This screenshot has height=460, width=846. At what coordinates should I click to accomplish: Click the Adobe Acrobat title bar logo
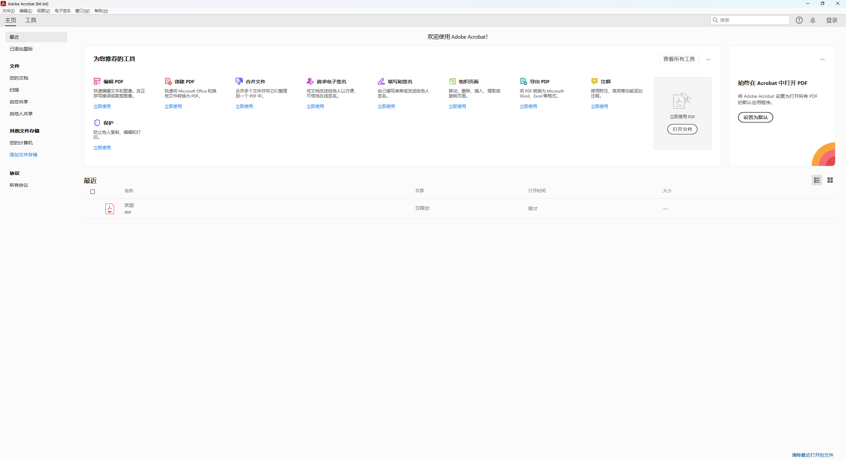(x=3, y=4)
